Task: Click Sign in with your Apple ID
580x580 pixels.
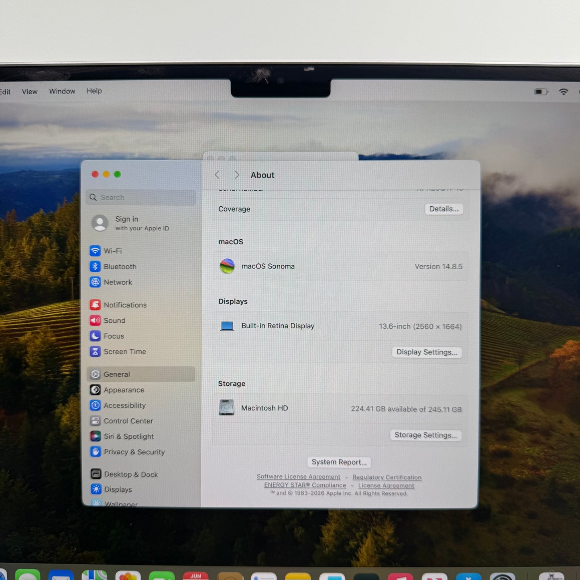Action: coord(130,223)
